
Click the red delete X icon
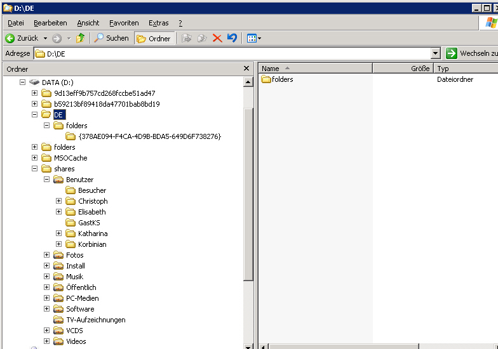(217, 38)
